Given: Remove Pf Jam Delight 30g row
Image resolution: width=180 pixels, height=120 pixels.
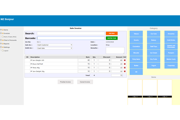Looking at the screenshot, I should click(125, 71).
